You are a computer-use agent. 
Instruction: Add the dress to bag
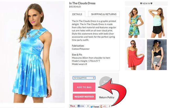coord(84,87)
